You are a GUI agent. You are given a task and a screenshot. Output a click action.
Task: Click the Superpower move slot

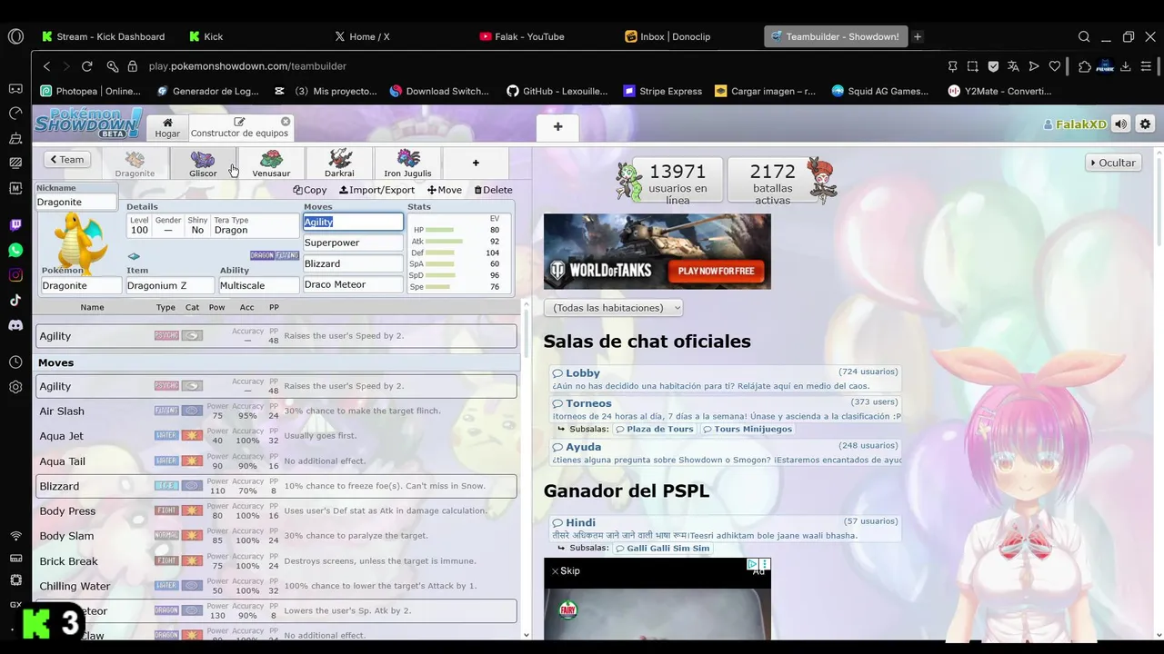(x=353, y=243)
